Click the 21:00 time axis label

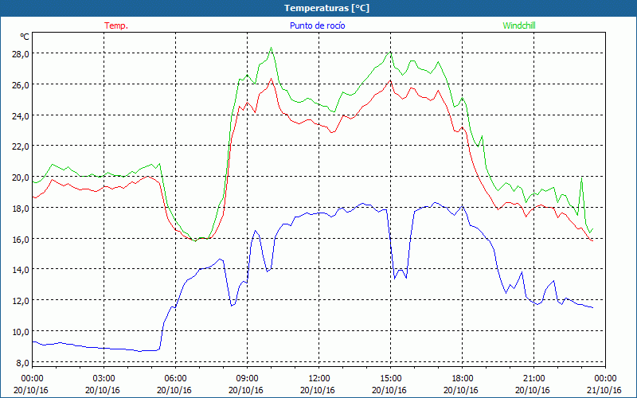[x=533, y=379]
